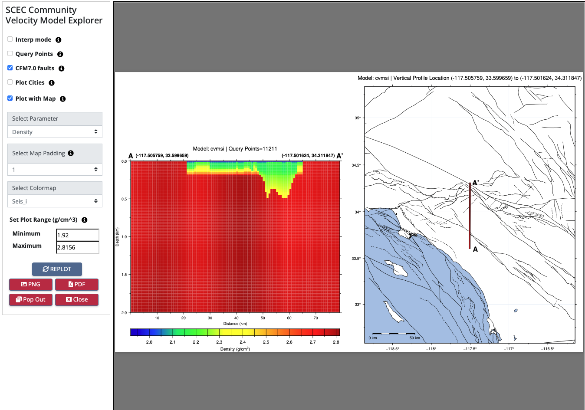
Task: Tick the Plot Cities checkbox
Action: [10, 82]
